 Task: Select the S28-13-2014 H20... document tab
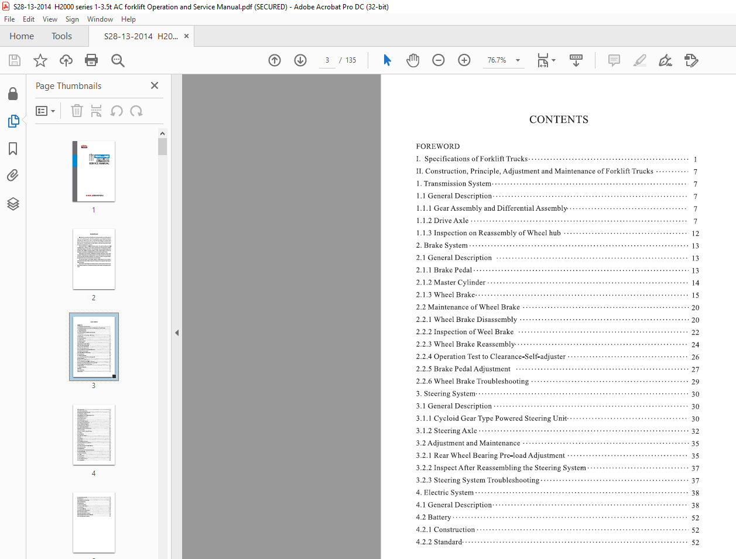[141, 36]
